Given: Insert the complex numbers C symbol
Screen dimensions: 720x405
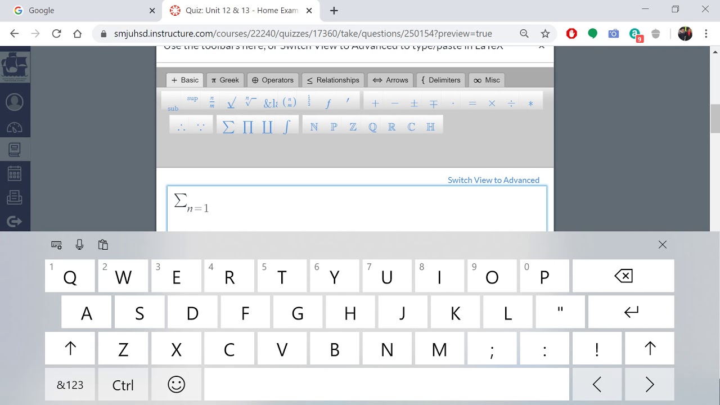Looking at the screenshot, I should coord(411,127).
